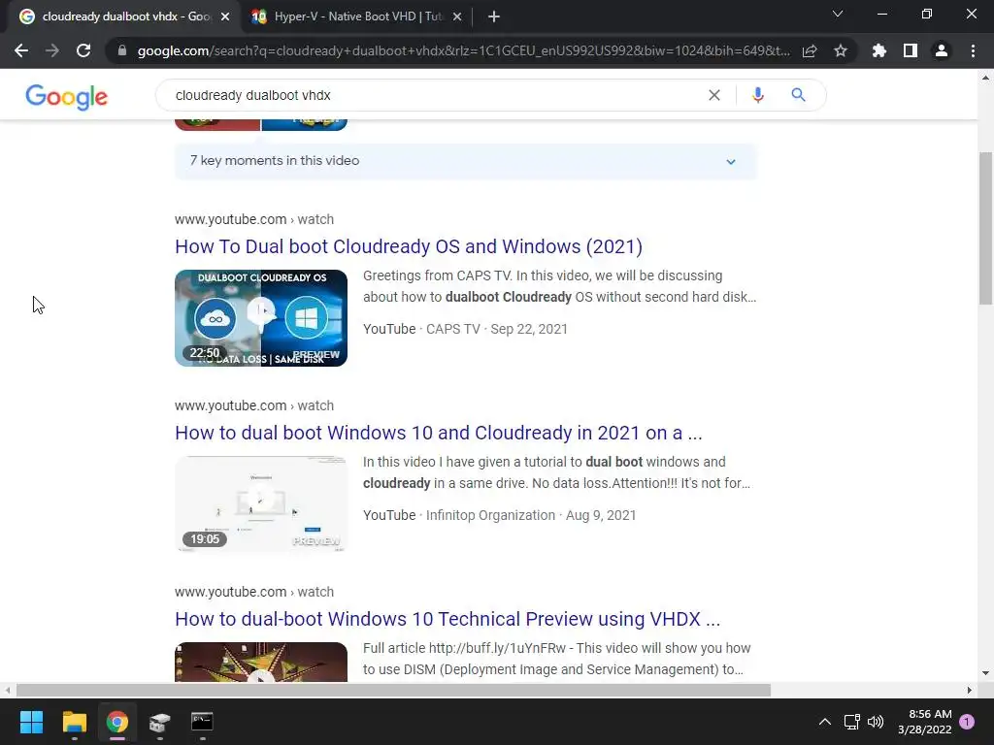Expand 7 key moments in this video
Viewport: 994px width, 745px height.
[465, 161]
